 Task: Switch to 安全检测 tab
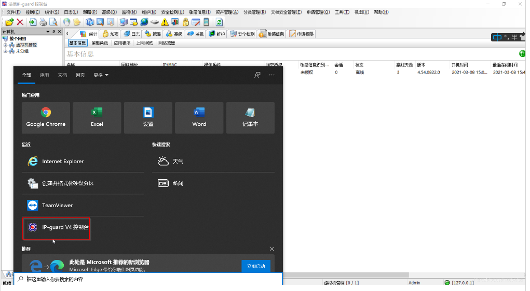[242, 34]
